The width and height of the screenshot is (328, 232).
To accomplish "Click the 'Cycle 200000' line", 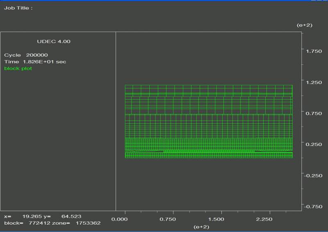I will (x=26, y=55).
